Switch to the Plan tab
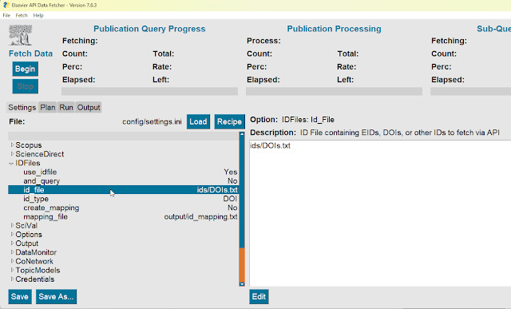This screenshot has width=511, height=309. click(48, 107)
